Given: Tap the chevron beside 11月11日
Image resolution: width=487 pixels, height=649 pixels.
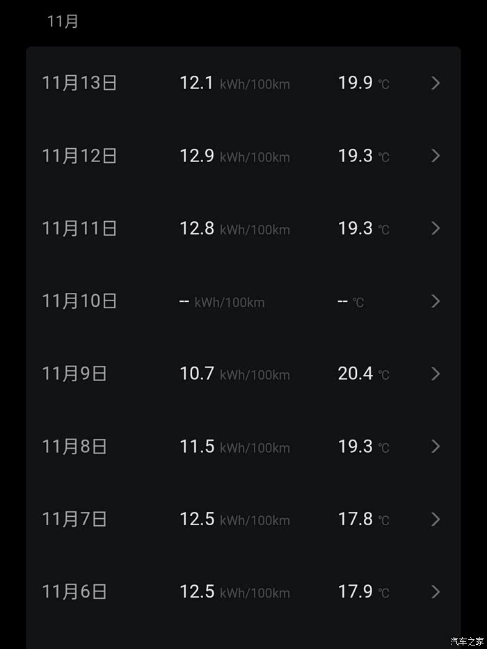Looking at the screenshot, I should [x=436, y=228].
